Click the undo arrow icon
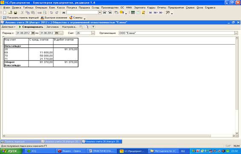Viewport: 241px width, 154px height. pyautogui.click(x=52, y=13)
